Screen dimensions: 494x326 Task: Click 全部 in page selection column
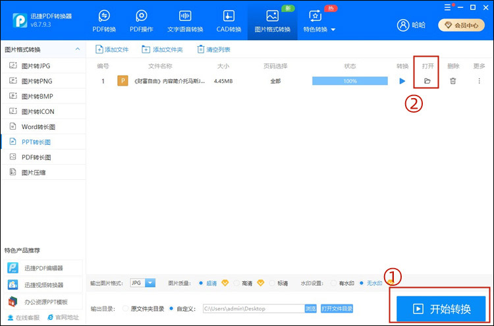pos(275,81)
